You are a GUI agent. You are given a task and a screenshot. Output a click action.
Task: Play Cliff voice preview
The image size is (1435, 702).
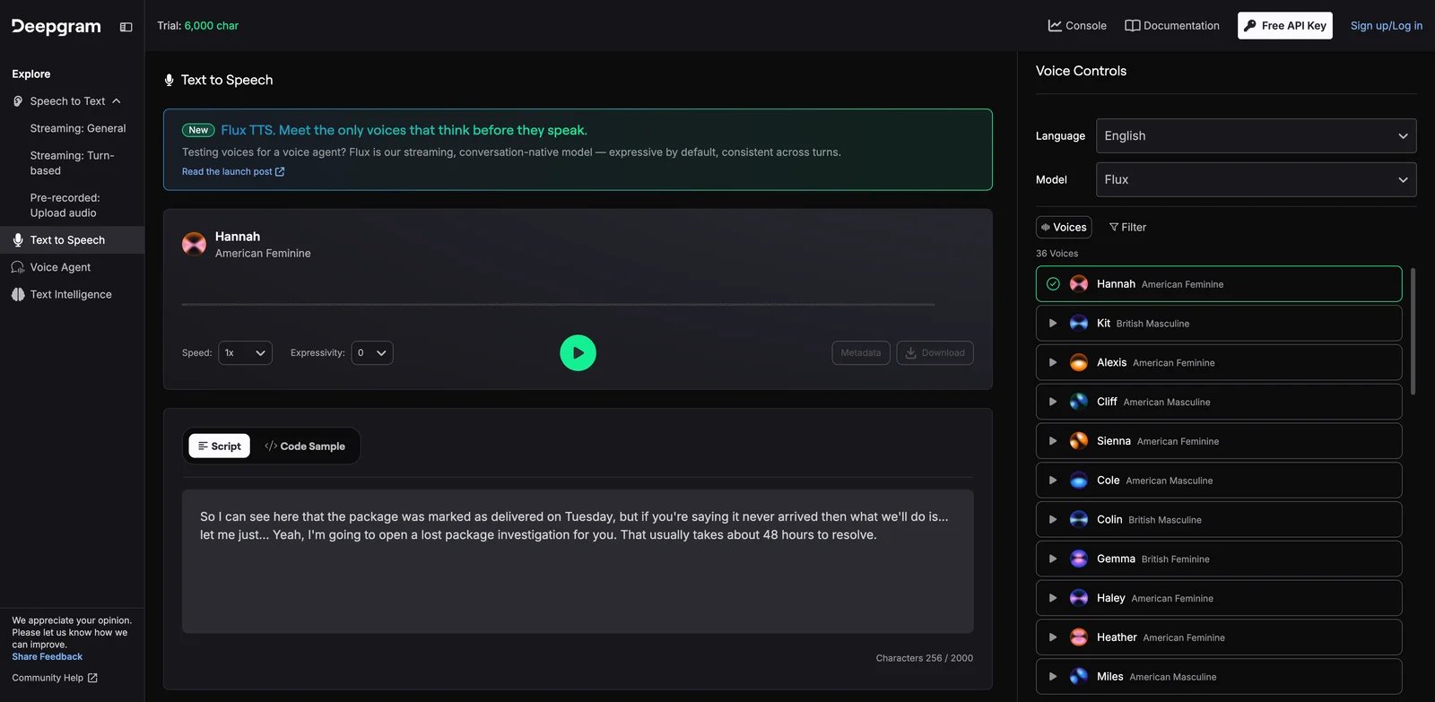tap(1053, 402)
